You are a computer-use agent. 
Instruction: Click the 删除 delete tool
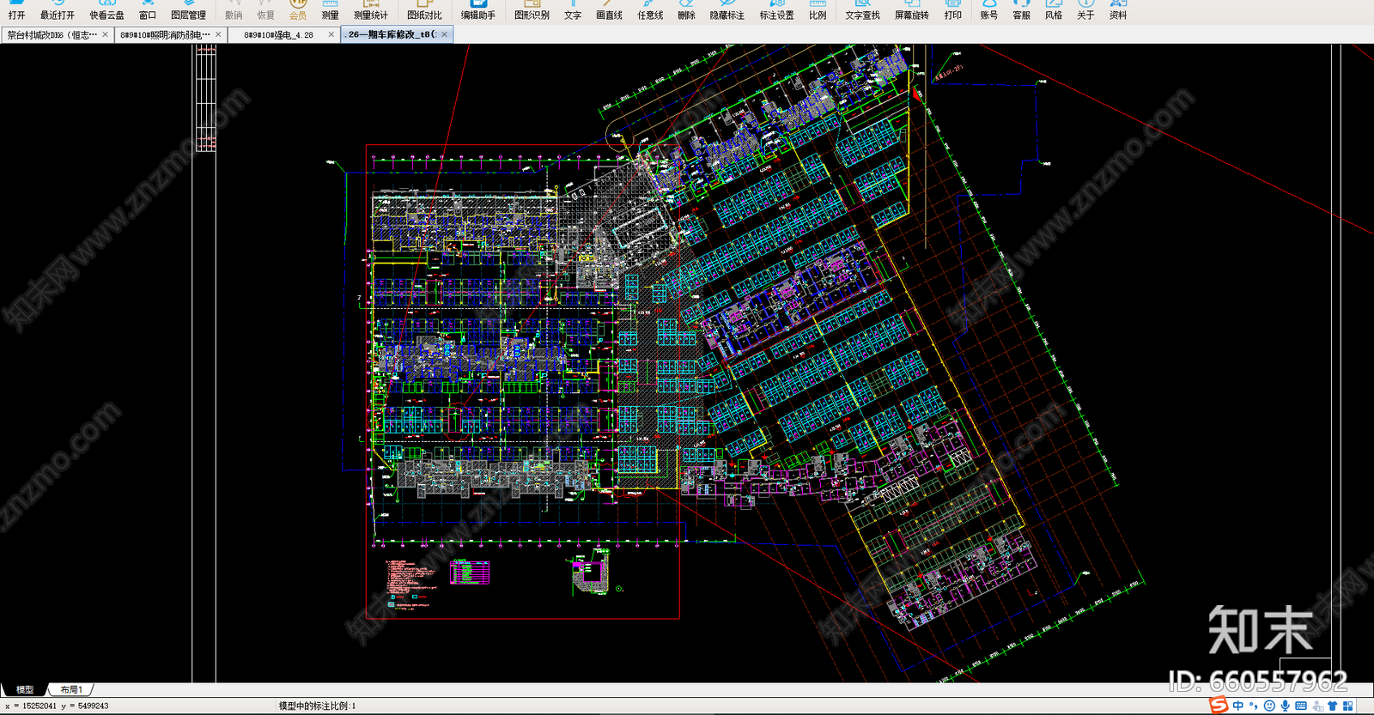[x=686, y=10]
